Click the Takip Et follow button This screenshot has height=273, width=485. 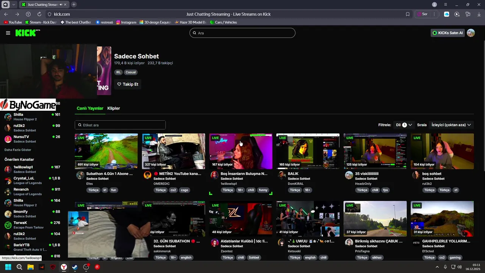coord(128,84)
